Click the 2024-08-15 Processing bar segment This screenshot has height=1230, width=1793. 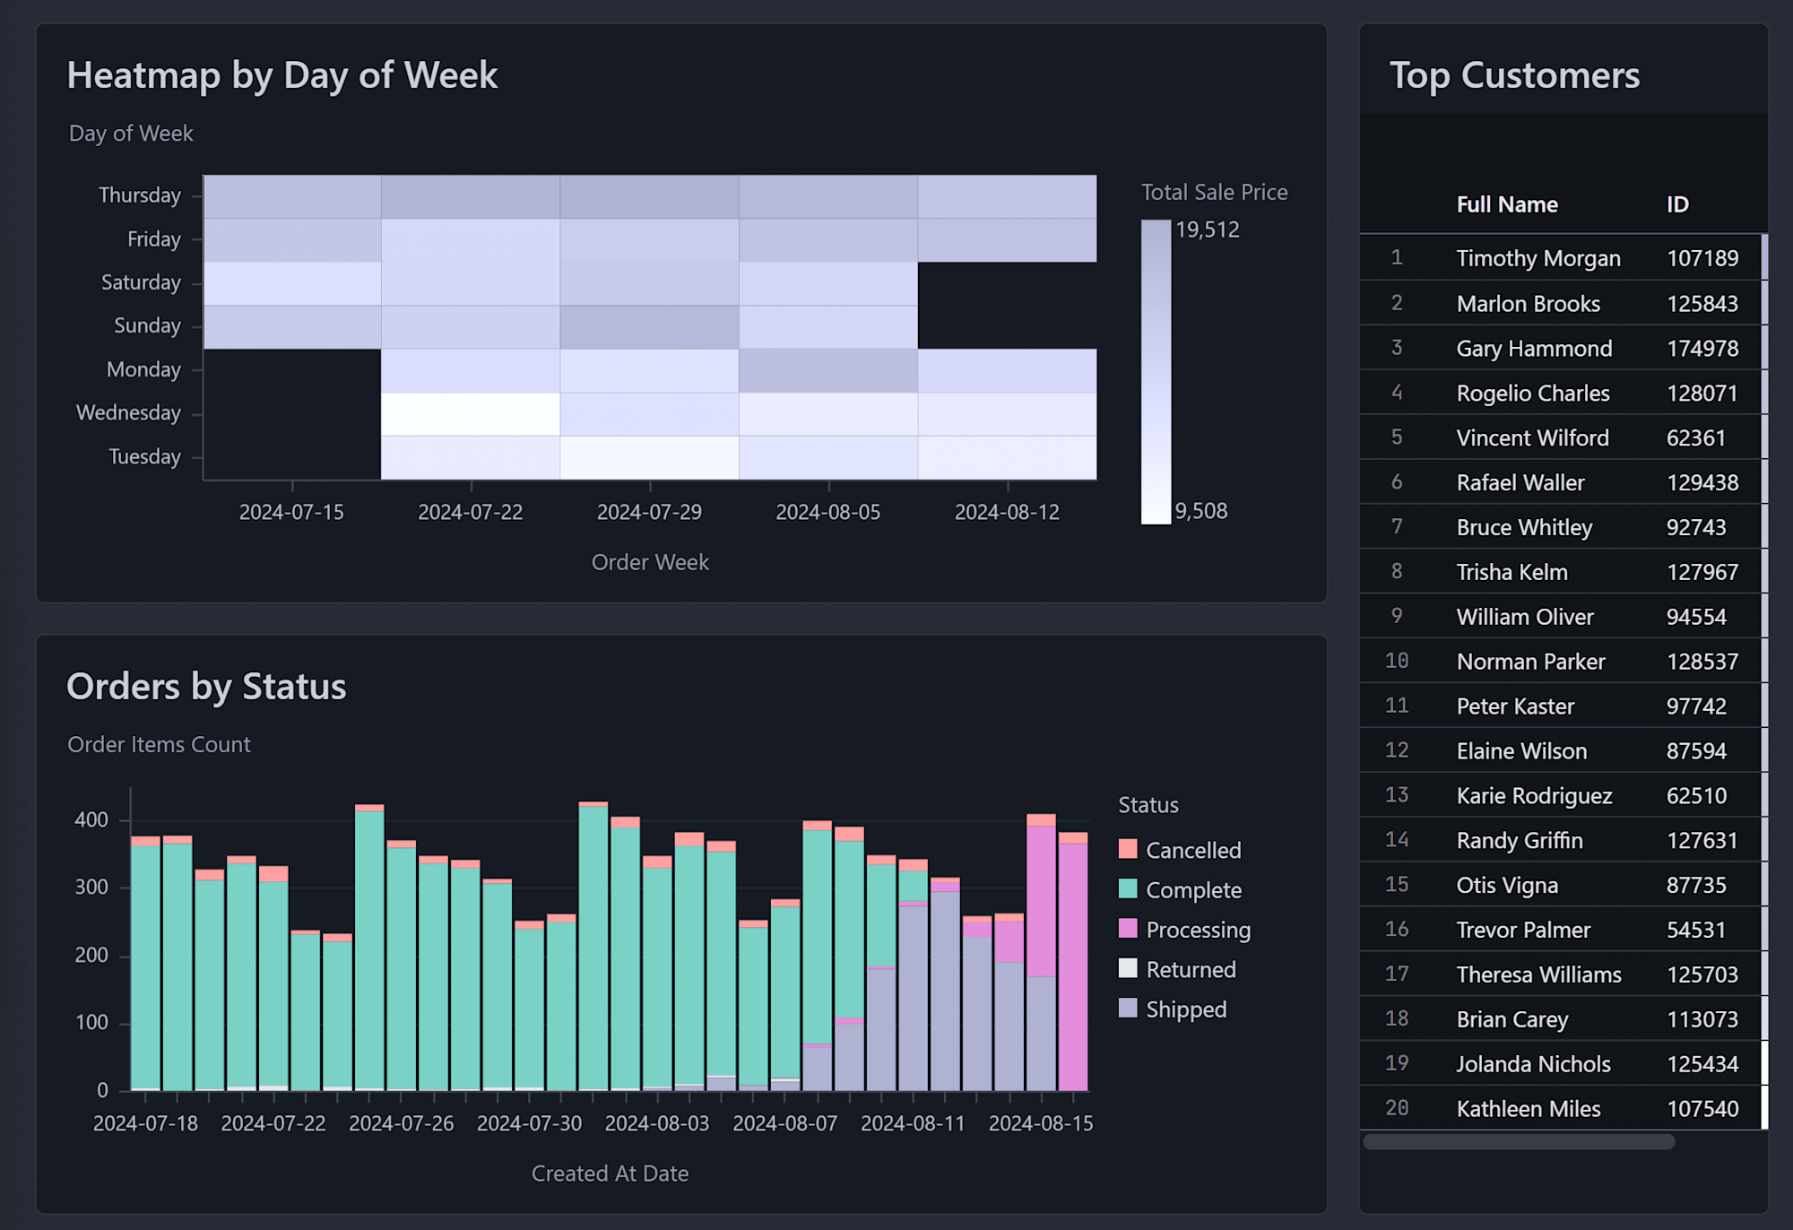pyautogui.click(x=1041, y=901)
